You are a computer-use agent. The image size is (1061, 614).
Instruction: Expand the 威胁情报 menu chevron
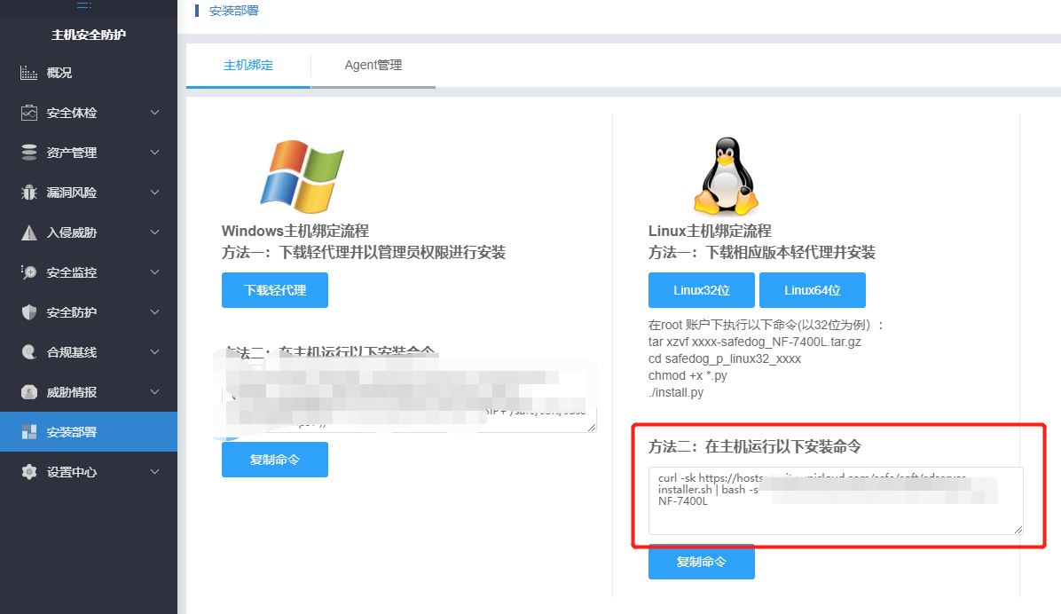[x=155, y=392]
